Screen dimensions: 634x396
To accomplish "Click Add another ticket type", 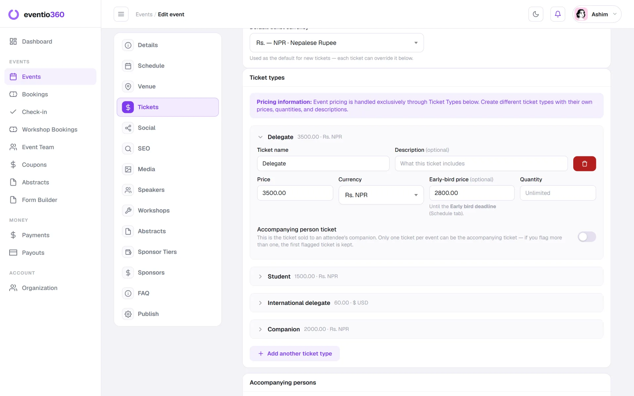I will pyautogui.click(x=295, y=353).
